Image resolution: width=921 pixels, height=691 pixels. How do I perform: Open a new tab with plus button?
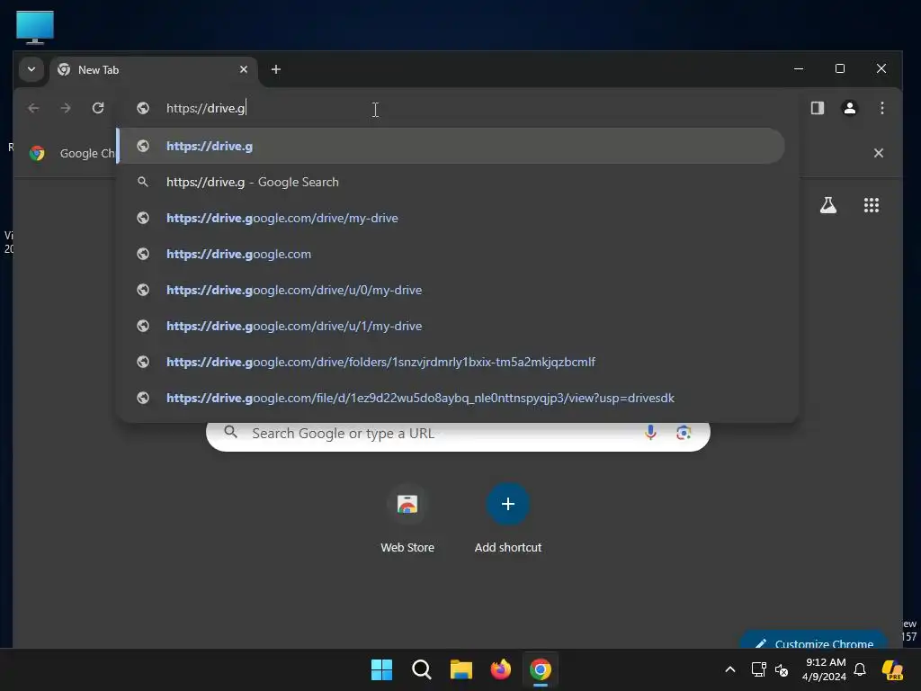(x=275, y=69)
